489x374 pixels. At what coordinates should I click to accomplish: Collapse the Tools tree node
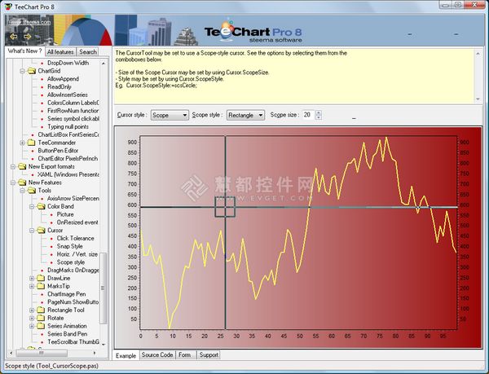(x=23, y=191)
